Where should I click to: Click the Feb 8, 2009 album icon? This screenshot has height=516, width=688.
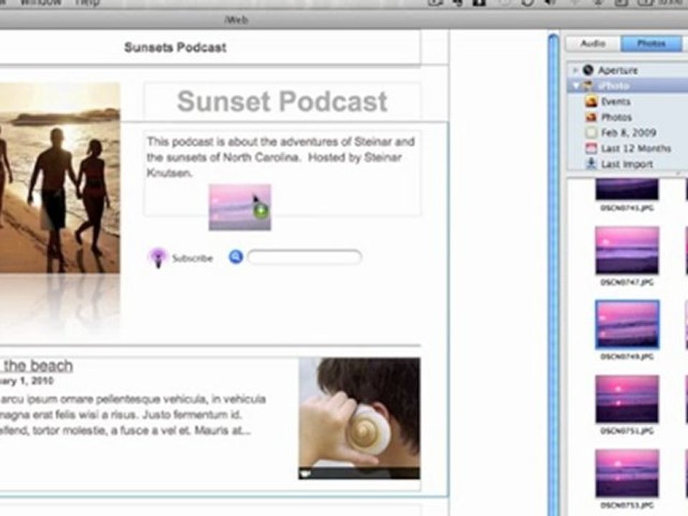click(x=591, y=133)
